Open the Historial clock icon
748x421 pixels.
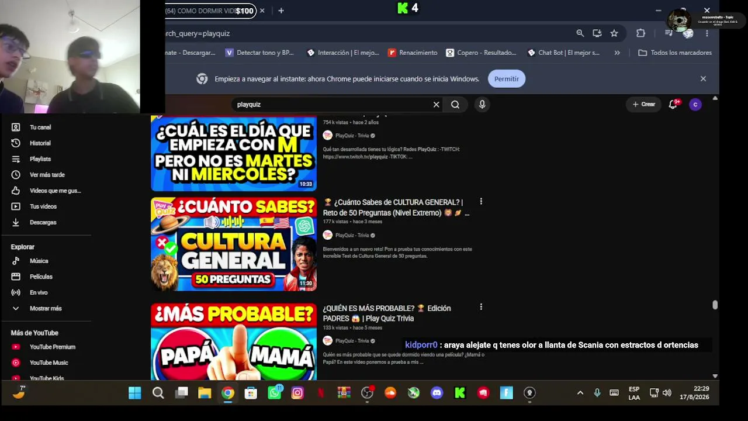click(x=16, y=143)
